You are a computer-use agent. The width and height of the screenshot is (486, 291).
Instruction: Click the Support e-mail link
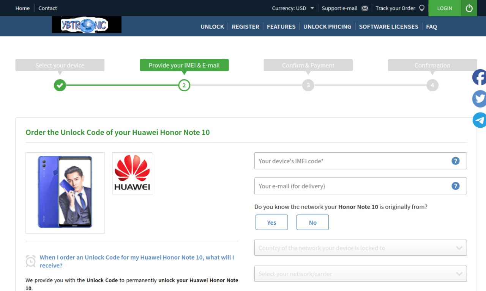pos(339,8)
